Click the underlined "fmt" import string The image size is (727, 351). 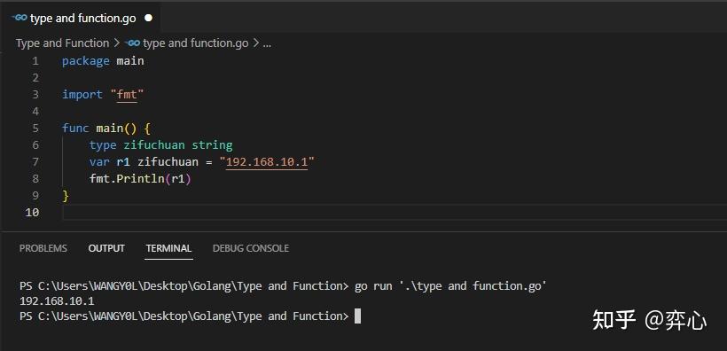pos(127,95)
